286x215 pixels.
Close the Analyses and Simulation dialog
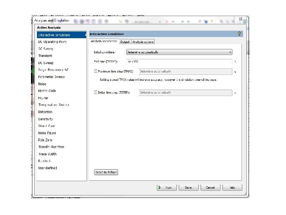point(241,19)
